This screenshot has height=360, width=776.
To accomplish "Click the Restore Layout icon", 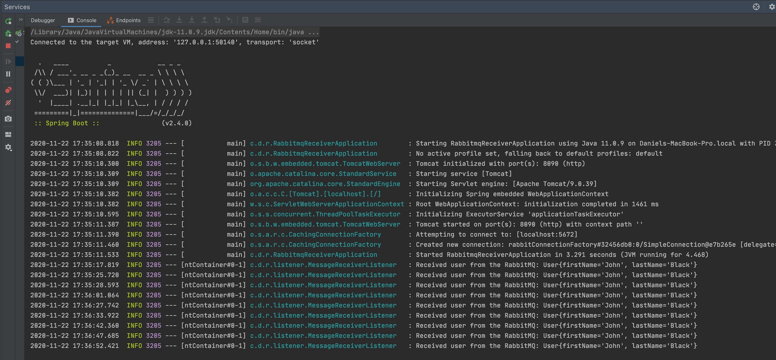I will click(8, 134).
